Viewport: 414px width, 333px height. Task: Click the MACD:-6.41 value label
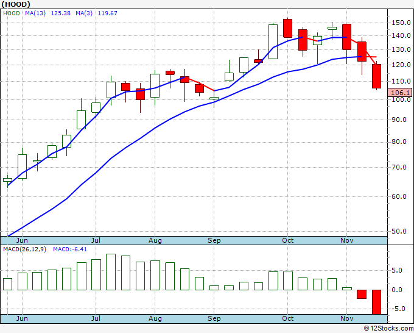coord(70,249)
